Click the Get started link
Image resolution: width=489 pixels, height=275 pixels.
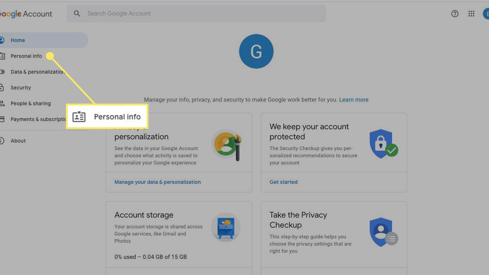pos(284,182)
